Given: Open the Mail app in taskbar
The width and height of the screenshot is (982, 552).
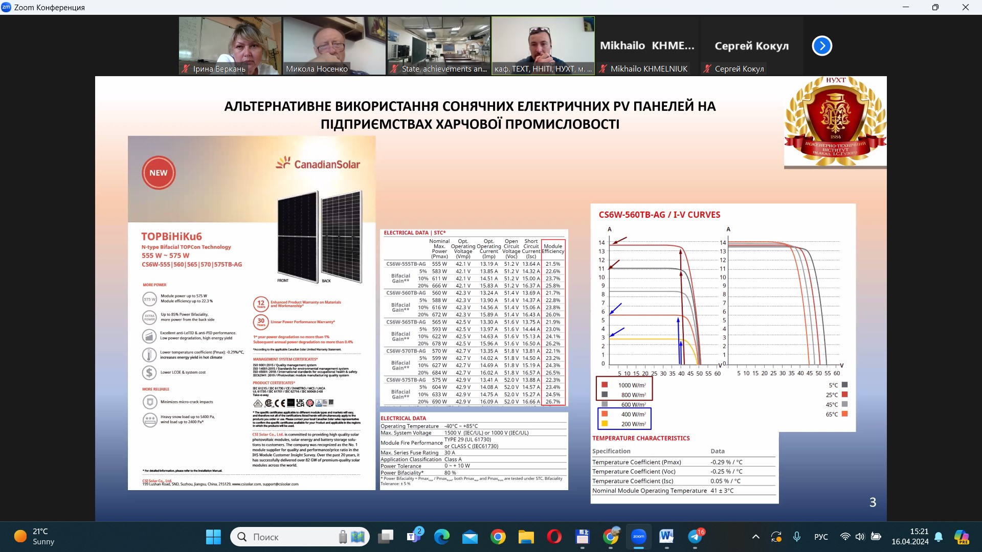Looking at the screenshot, I should pos(470,537).
